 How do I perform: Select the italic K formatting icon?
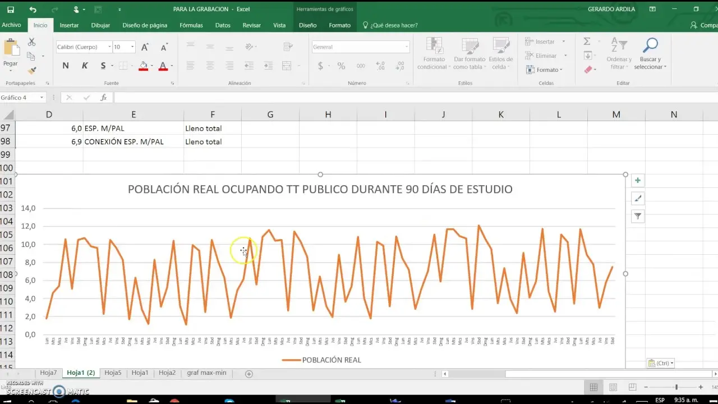pos(85,66)
